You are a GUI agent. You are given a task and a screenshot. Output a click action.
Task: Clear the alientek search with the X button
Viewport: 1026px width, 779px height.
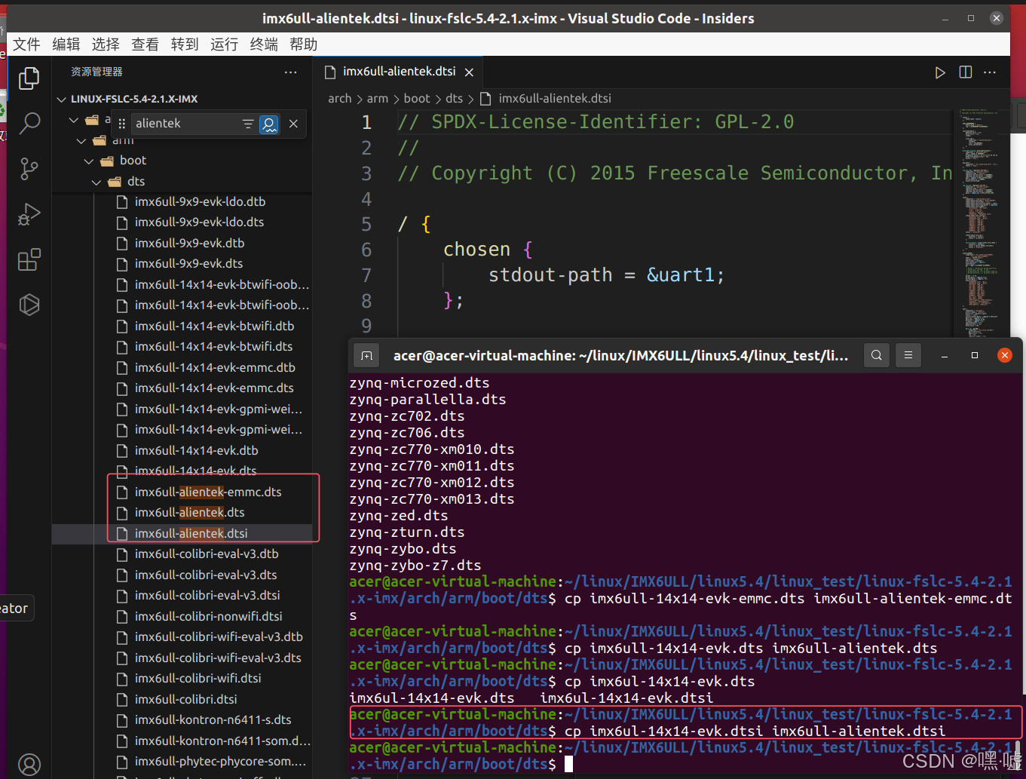tap(293, 123)
